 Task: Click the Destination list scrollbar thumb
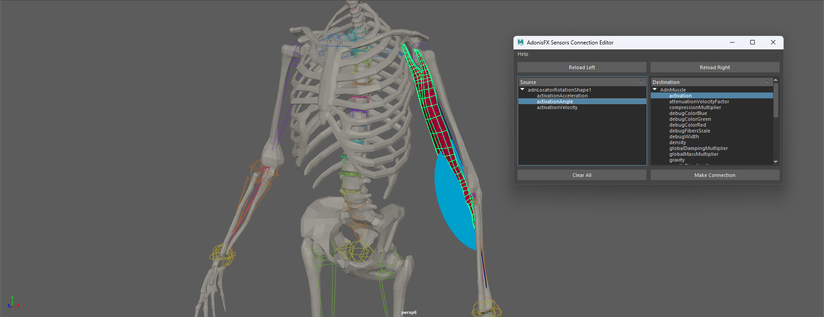pyautogui.click(x=775, y=100)
